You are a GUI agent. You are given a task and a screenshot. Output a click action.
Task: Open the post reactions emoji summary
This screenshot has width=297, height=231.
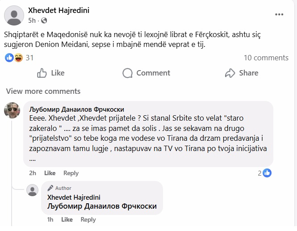pyautogui.click(x=14, y=58)
